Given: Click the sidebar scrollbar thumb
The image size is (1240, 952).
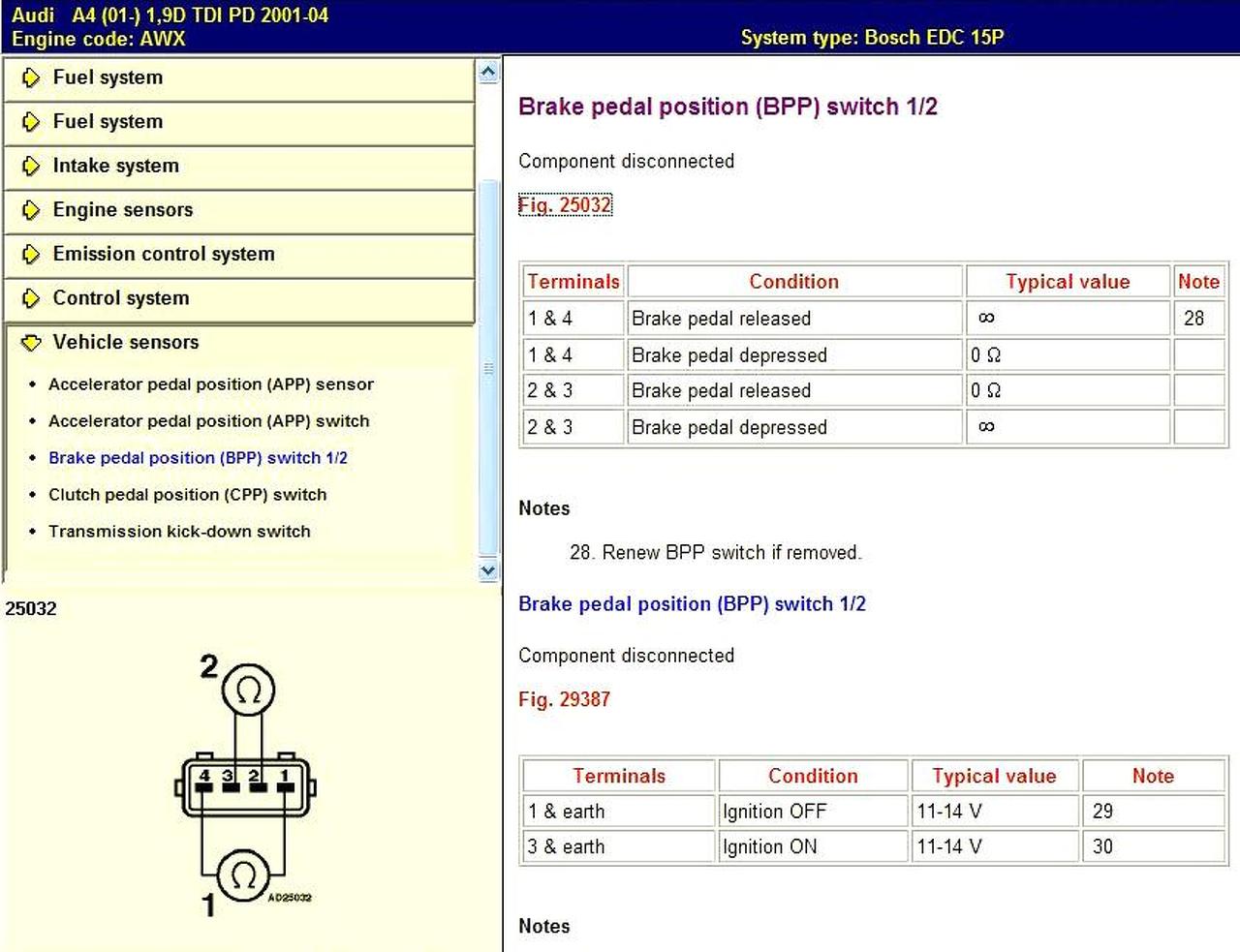Looking at the screenshot, I should pyautogui.click(x=488, y=368).
